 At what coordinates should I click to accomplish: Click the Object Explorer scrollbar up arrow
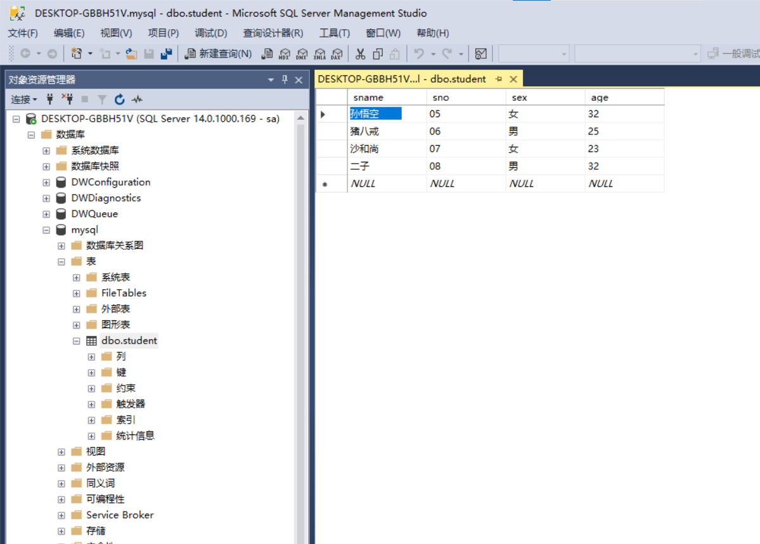(x=300, y=118)
